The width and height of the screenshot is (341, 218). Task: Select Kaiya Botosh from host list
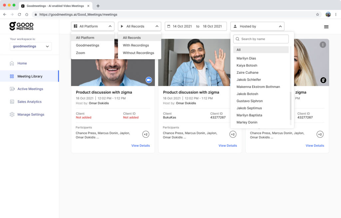[x=247, y=65]
